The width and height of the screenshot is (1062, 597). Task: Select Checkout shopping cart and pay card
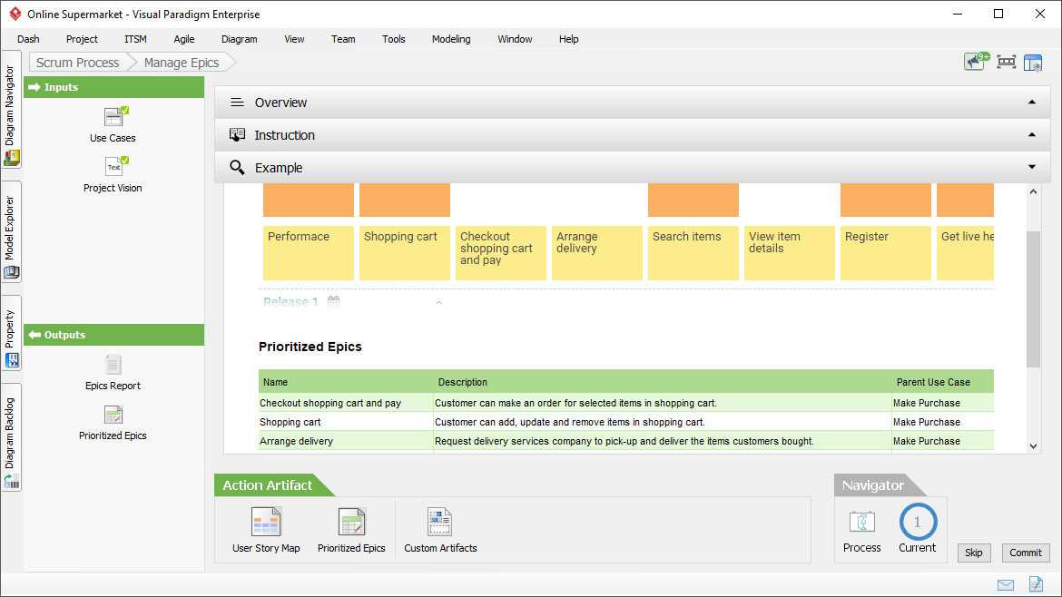click(500, 252)
